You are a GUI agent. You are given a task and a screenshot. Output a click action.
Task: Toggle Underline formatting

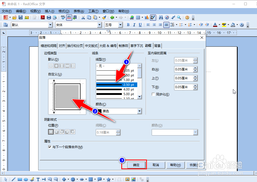[x=140, y=25]
